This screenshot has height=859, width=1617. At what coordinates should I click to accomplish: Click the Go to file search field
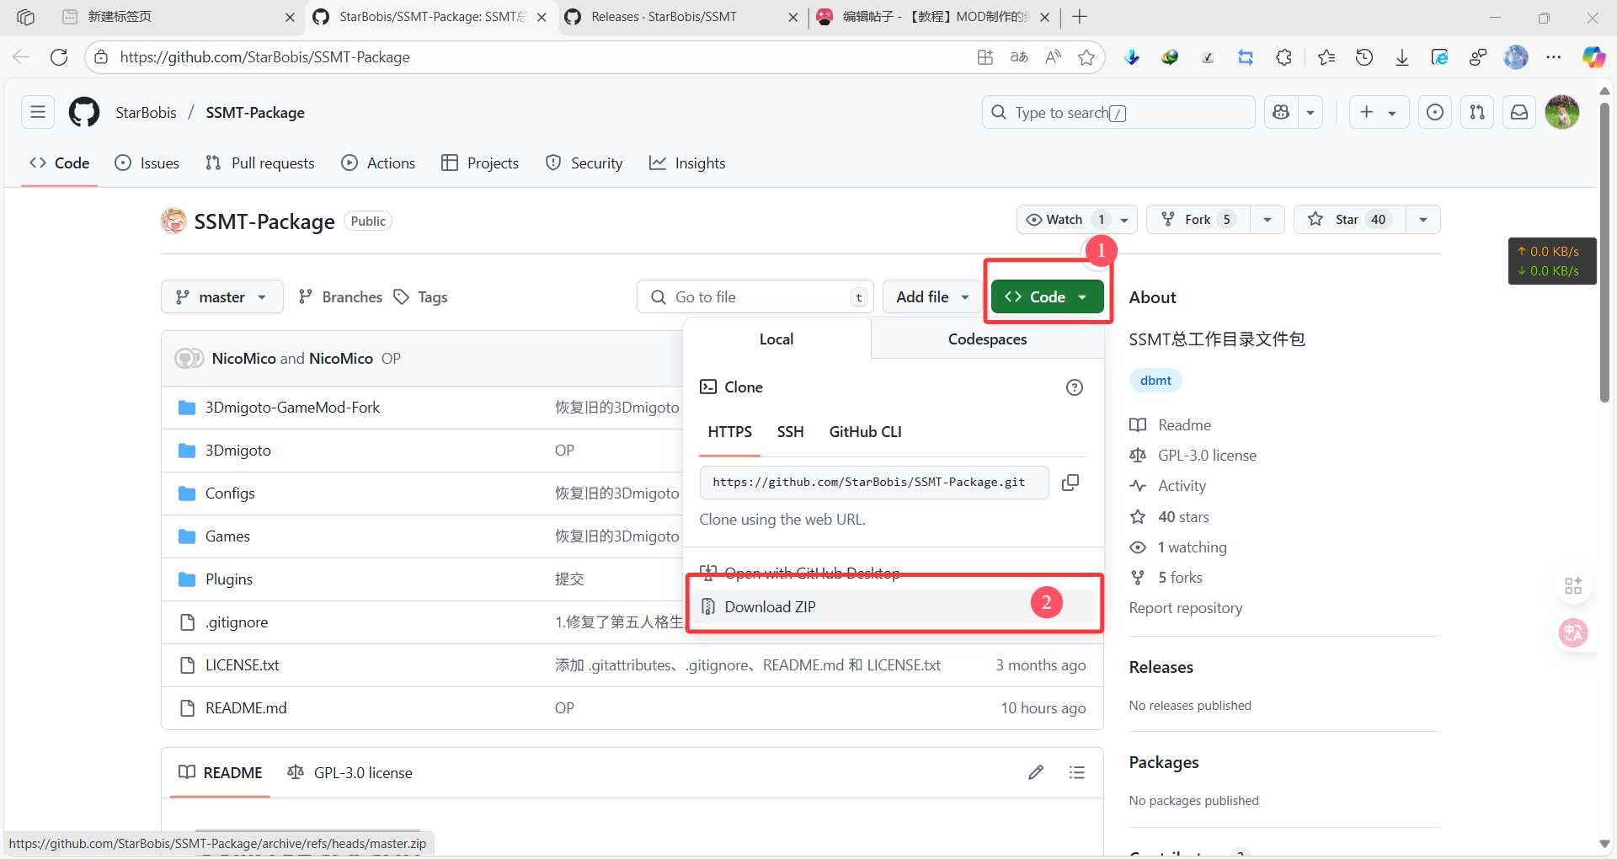click(754, 297)
